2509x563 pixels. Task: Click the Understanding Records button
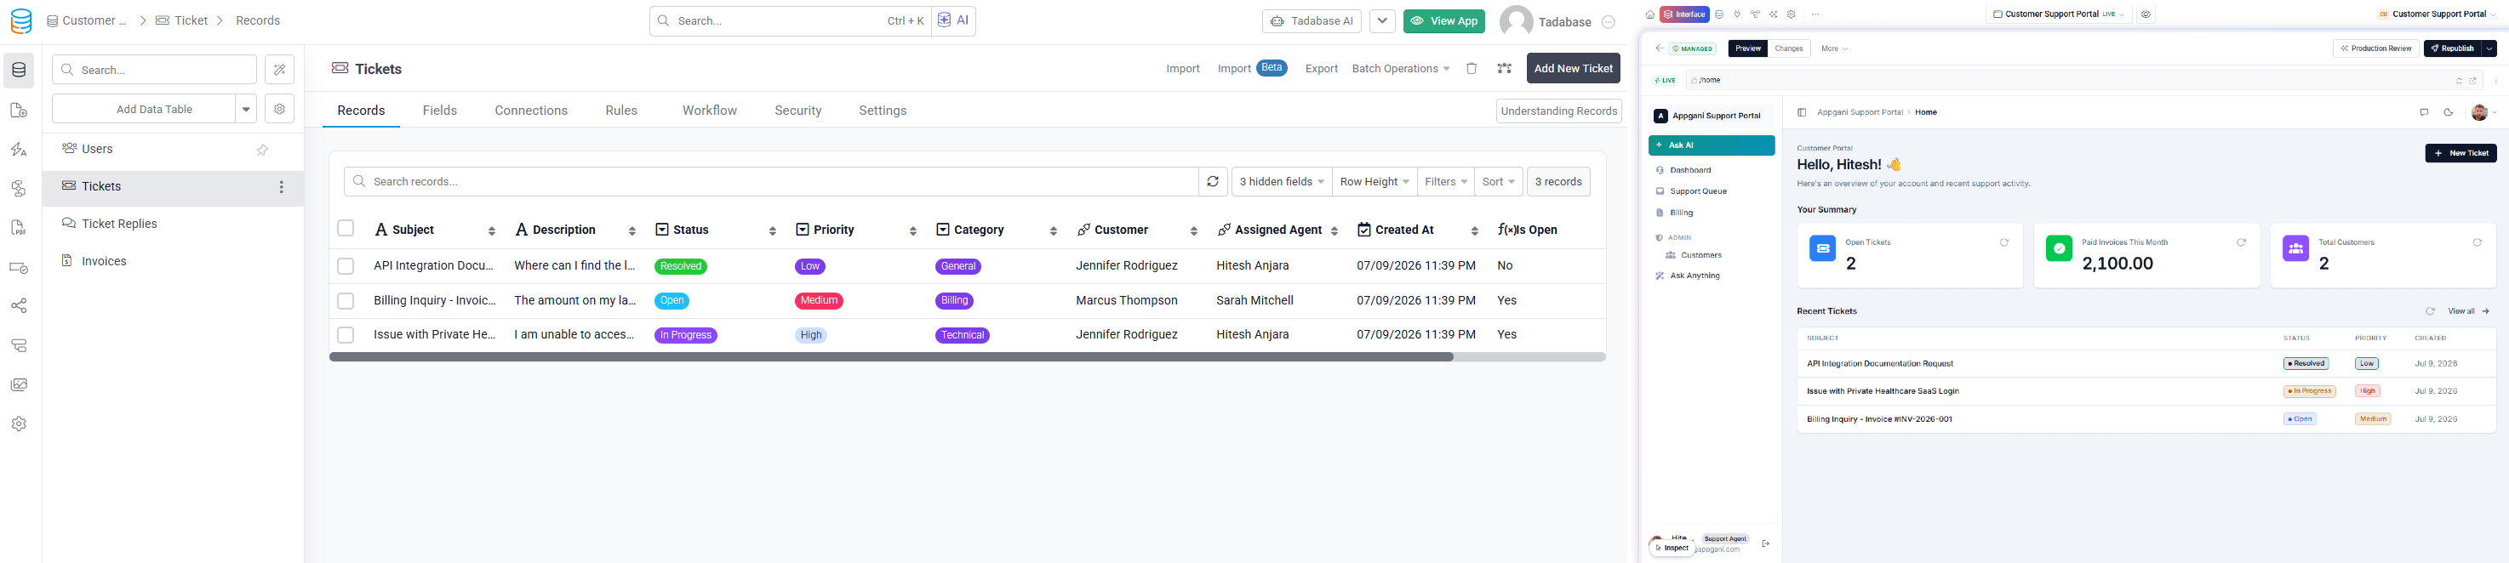tap(1558, 111)
